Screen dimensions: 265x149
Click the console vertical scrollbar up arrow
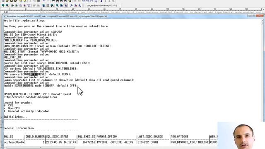[262, 21]
